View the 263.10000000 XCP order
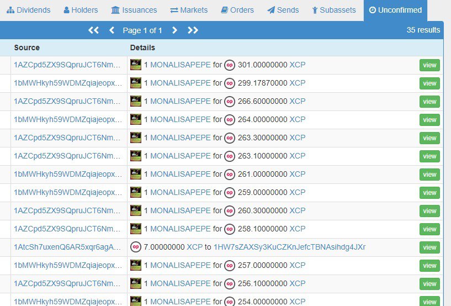Viewport: 451px width, 306px height. coord(429,156)
